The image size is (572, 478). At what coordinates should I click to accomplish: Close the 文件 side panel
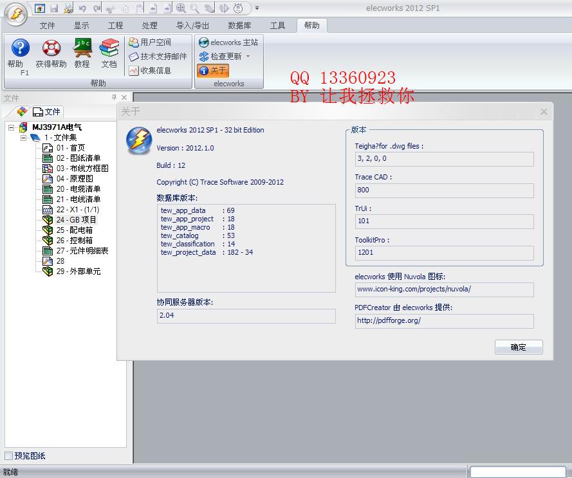124,97
